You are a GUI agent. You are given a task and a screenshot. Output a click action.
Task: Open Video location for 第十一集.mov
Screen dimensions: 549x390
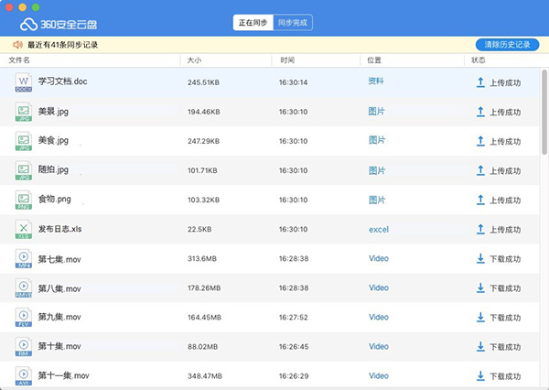click(379, 376)
